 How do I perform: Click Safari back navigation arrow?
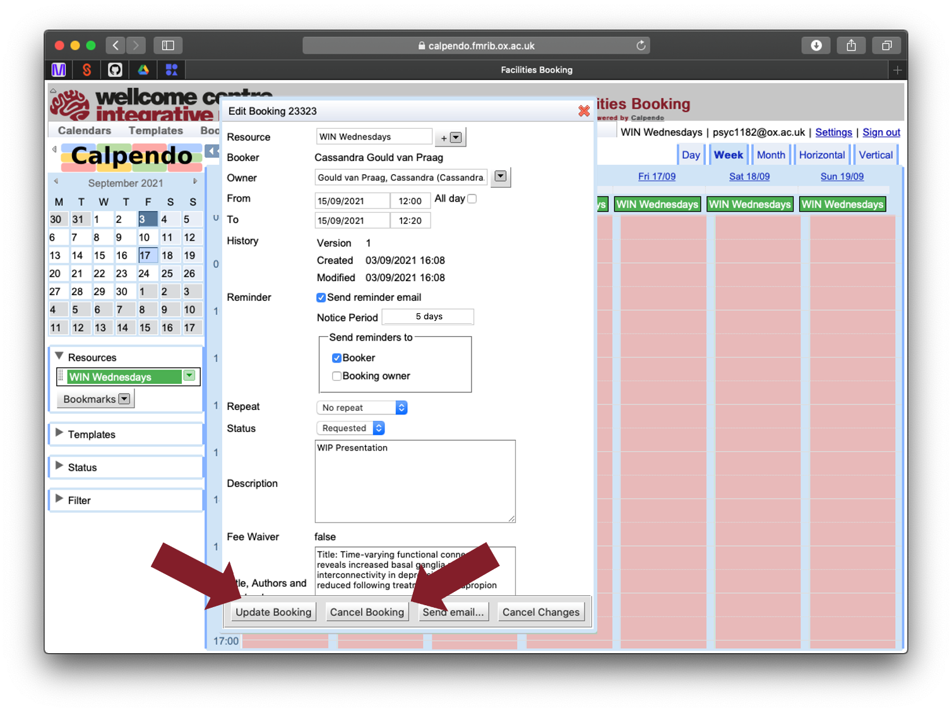pos(116,45)
